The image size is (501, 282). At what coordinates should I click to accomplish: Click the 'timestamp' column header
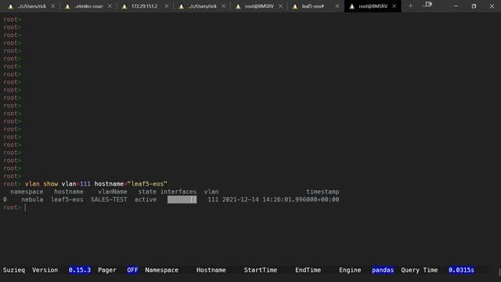click(323, 192)
